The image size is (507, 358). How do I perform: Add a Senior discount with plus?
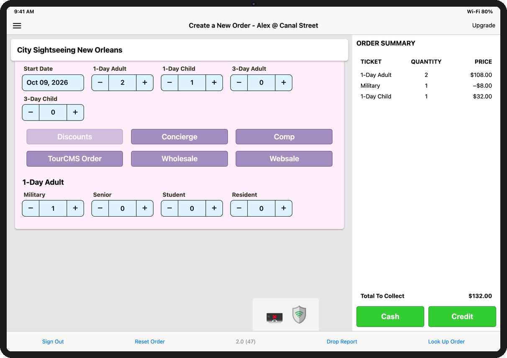[x=145, y=208]
